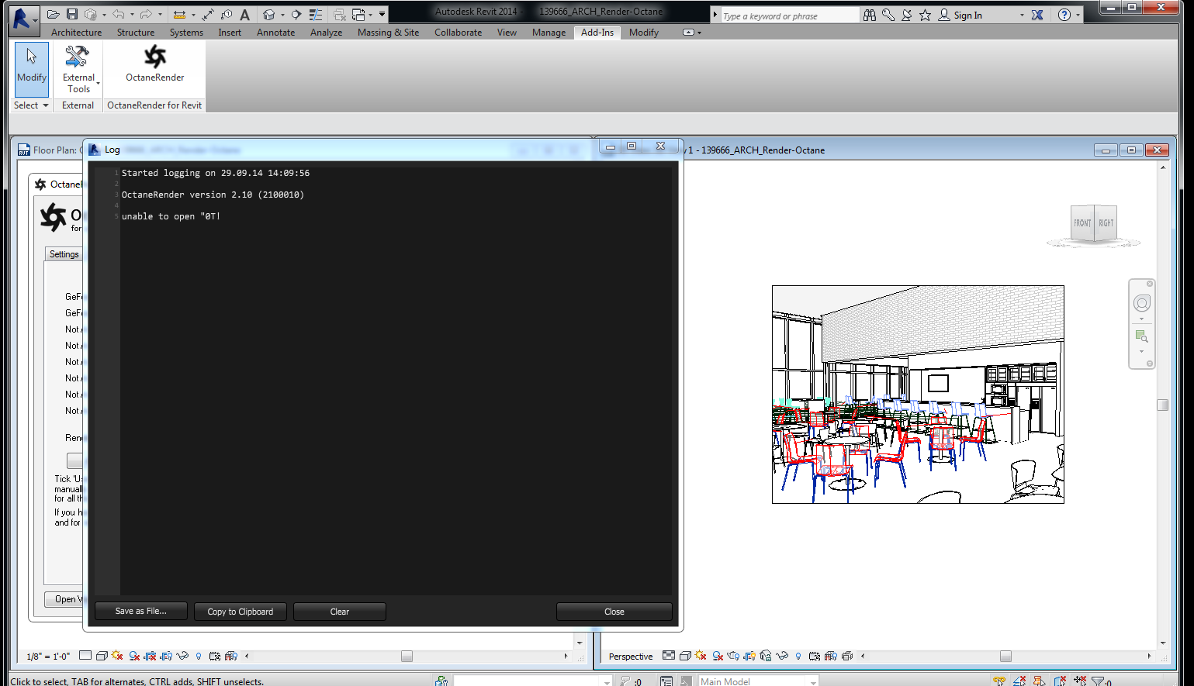Toggle Detail Level icon in floor plan view bar
The width and height of the screenshot is (1194, 686).
pyautogui.click(x=85, y=656)
